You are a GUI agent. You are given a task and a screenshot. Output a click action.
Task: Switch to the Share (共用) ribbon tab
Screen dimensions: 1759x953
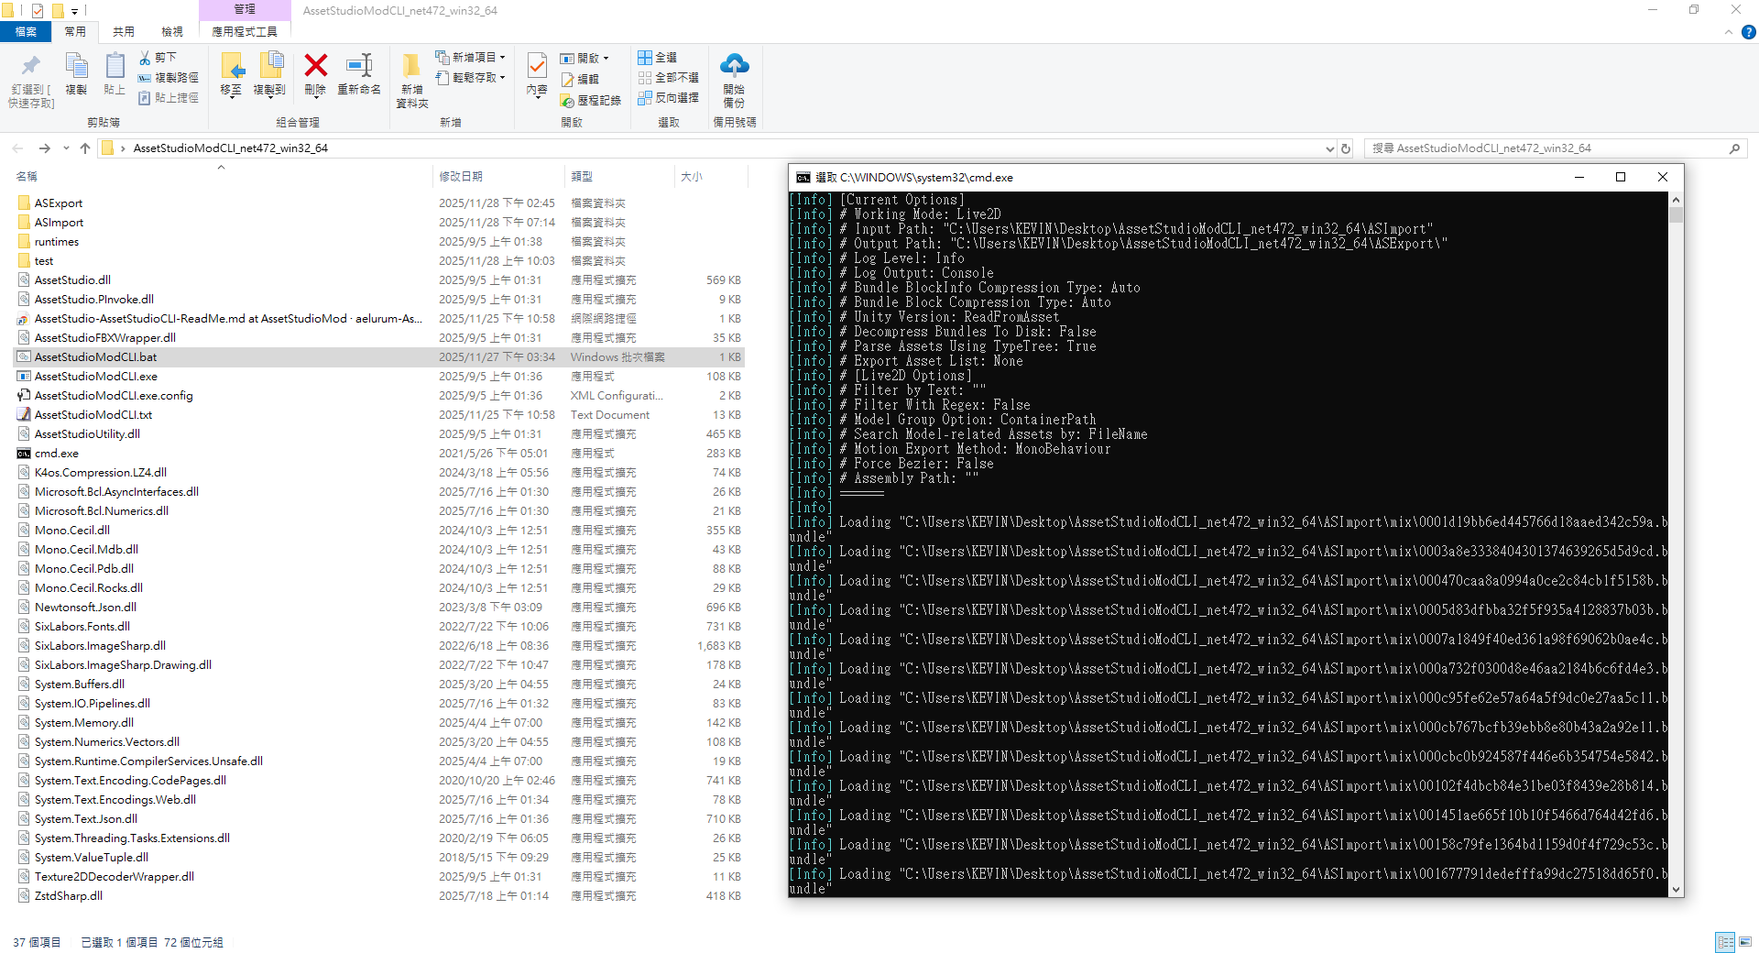(x=124, y=32)
